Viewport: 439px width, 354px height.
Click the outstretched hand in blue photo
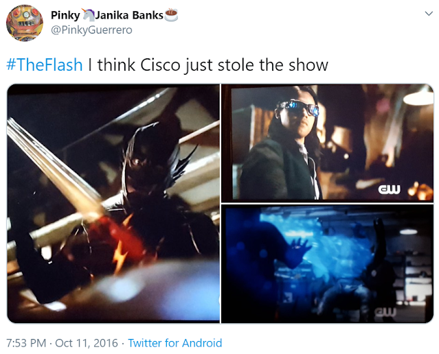click(x=299, y=247)
